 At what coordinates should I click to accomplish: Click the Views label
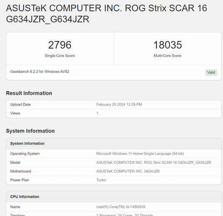15,113
